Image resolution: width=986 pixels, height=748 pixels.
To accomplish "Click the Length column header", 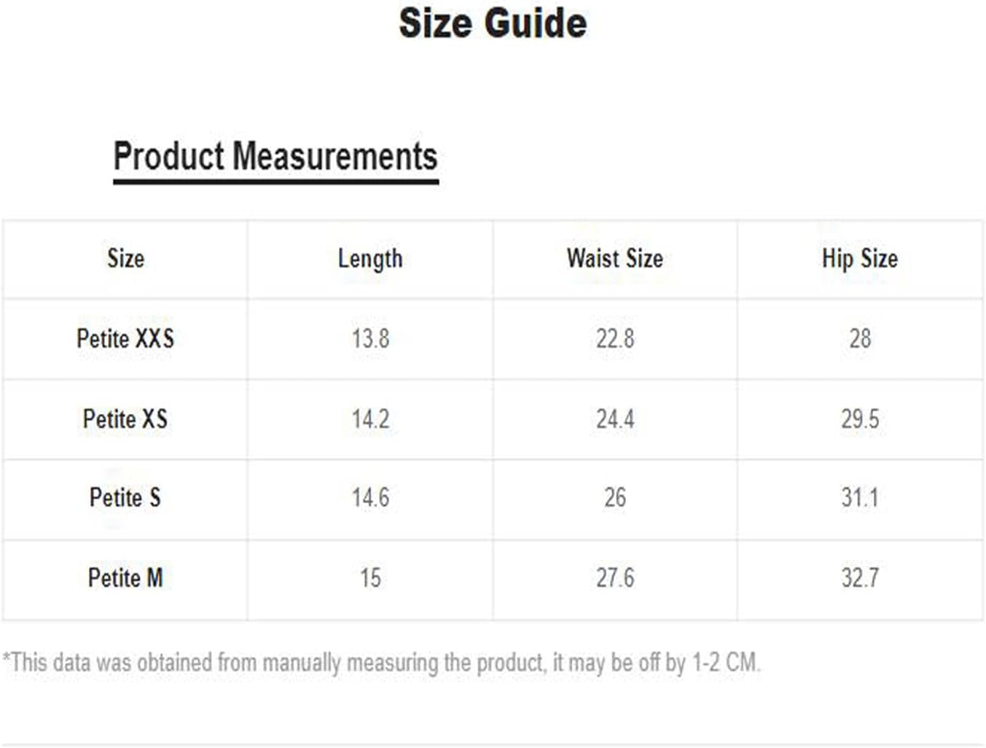I will tap(370, 259).
